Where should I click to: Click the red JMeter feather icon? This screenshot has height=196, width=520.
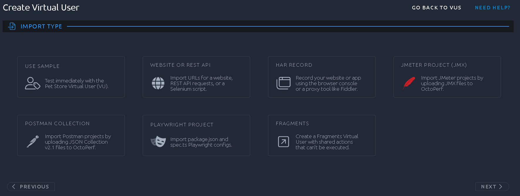(x=409, y=83)
